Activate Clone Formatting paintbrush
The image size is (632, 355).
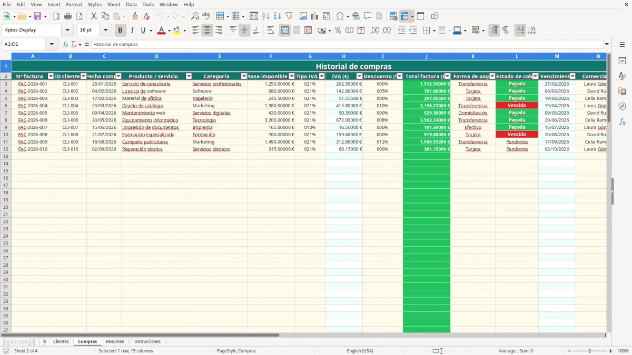coord(135,16)
